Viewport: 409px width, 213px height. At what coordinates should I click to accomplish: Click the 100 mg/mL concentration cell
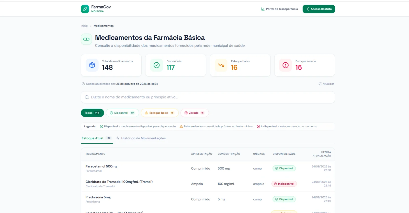[x=226, y=184]
